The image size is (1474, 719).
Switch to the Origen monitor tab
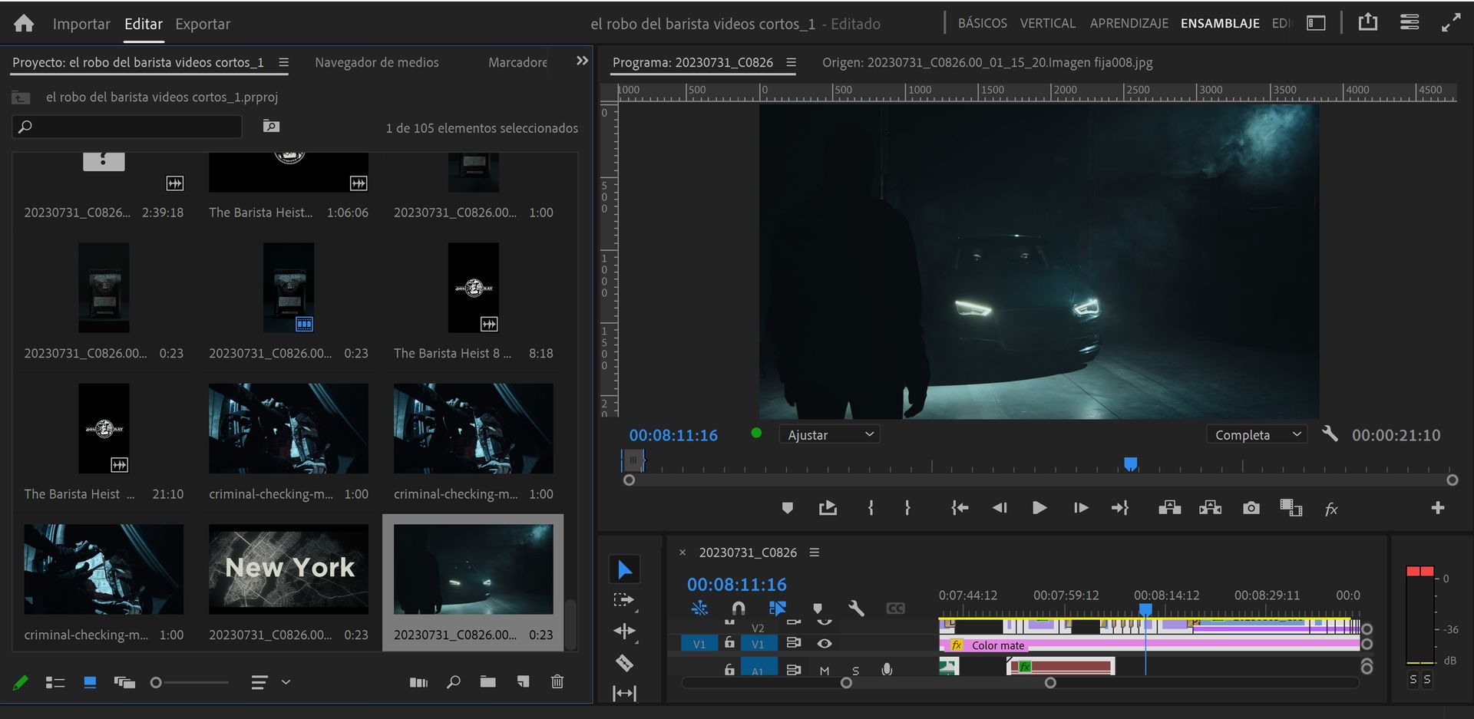pos(987,62)
